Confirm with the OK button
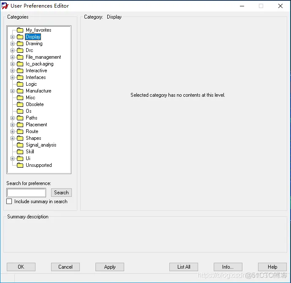Image resolution: width=291 pixels, height=283 pixels. (21, 267)
